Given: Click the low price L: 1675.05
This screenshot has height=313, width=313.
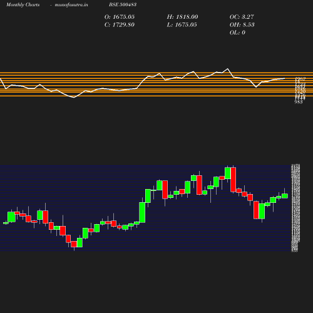Looking at the screenshot, I should click(x=182, y=24).
